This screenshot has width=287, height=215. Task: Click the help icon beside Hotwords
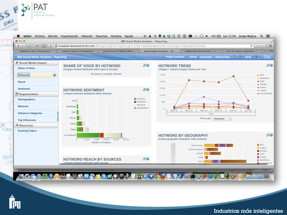tap(54, 75)
